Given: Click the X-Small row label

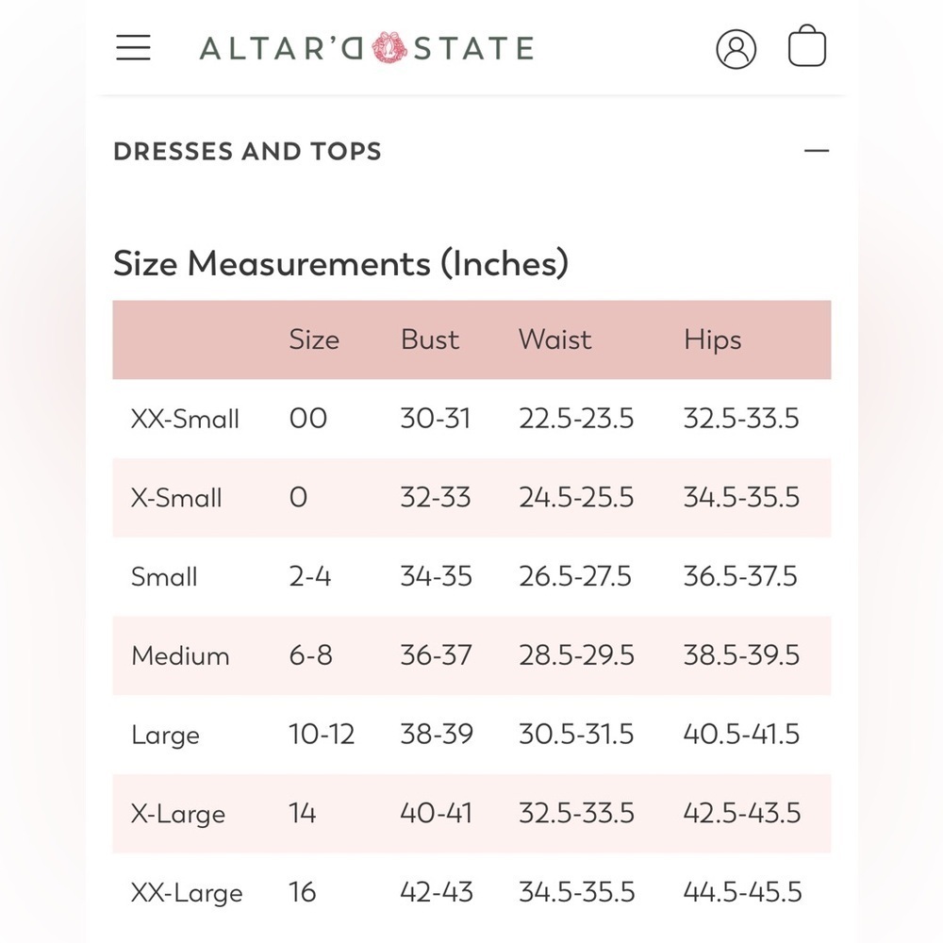Looking at the screenshot, I should 176,498.
